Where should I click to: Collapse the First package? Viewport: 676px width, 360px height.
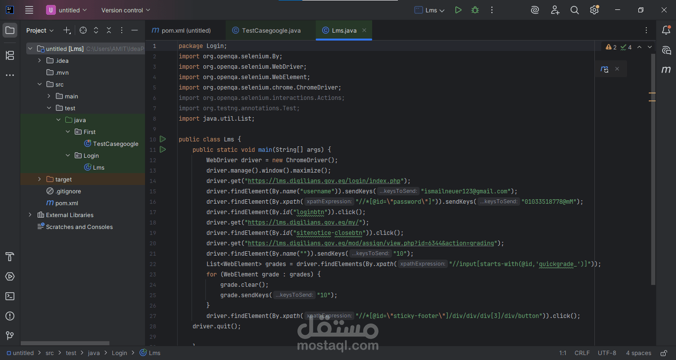click(68, 132)
